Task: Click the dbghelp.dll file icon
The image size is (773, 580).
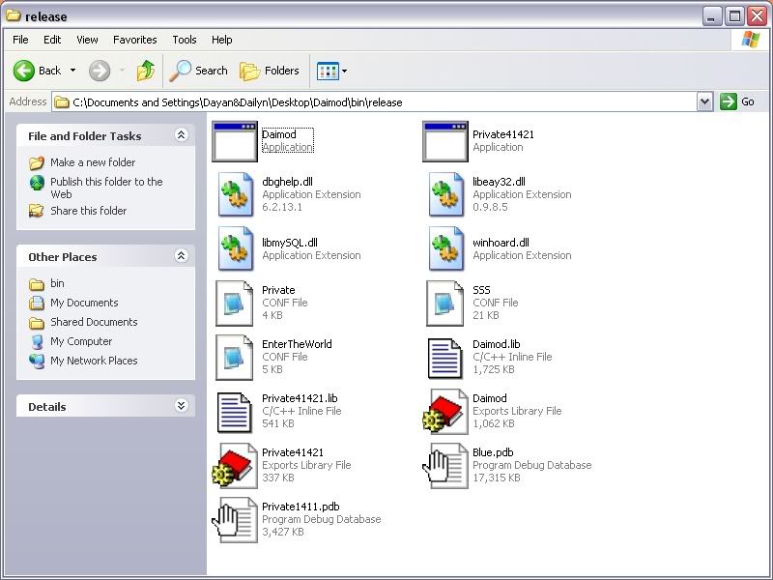Action: coord(235,194)
